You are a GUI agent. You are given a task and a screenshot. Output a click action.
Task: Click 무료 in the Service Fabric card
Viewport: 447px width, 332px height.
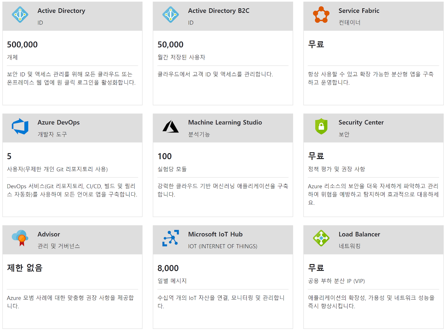coord(316,44)
